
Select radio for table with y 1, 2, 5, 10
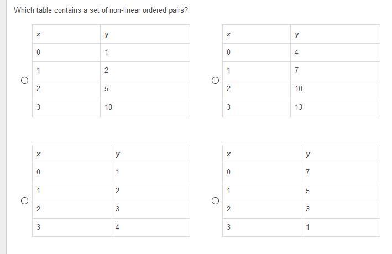tap(24, 80)
